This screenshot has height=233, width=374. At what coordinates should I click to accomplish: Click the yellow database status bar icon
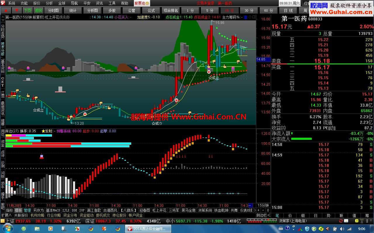point(356,221)
